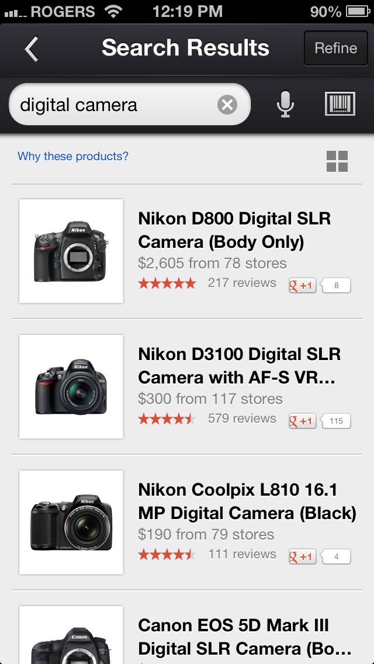+1 the Nikon D3100 camera

coord(303,421)
